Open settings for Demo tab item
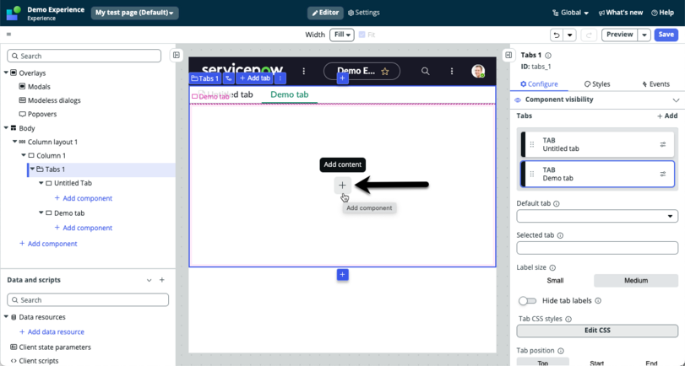This screenshot has width=685, height=366. (x=663, y=174)
